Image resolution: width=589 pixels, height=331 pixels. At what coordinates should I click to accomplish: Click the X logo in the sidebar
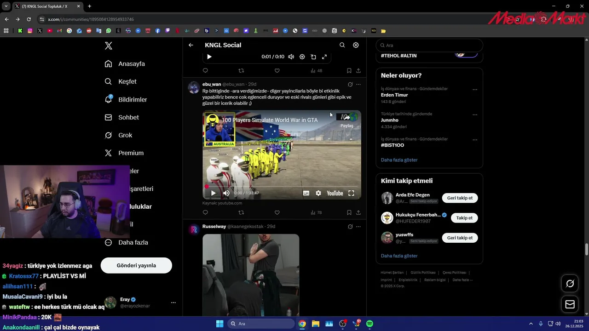pos(108,46)
